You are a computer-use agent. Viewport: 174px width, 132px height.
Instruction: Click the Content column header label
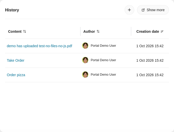(x=15, y=31)
